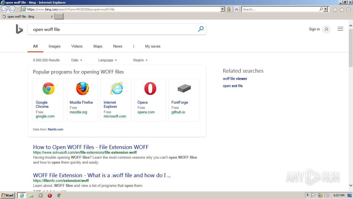Click the scrollbar up arrow

click(351, 26)
